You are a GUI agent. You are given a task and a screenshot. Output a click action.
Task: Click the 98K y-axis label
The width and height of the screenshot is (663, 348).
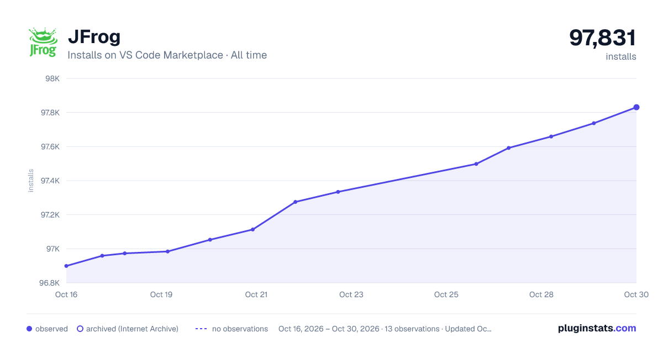tap(52, 78)
